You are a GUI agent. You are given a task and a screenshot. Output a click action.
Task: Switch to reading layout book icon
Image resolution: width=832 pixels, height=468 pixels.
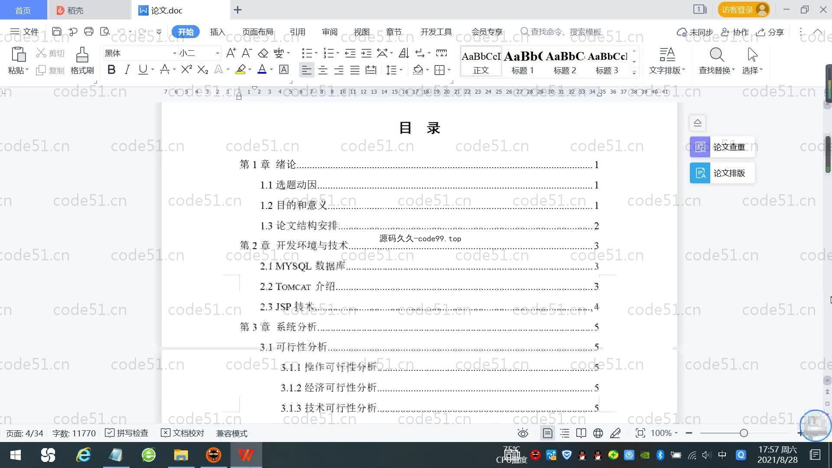tap(581, 433)
